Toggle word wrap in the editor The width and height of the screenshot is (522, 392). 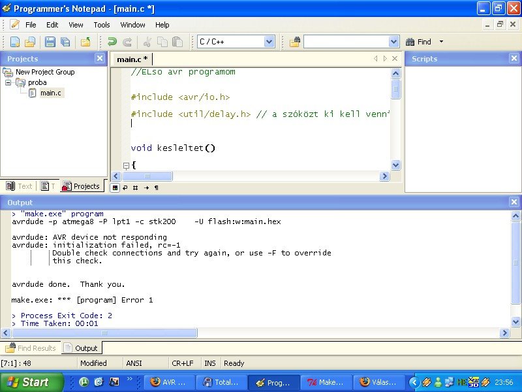pos(125,188)
